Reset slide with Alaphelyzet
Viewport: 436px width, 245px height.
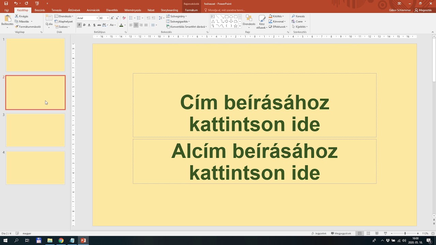coord(64,21)
